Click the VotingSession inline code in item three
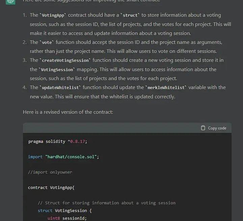The height and width of the screenshot is (221, 243). click(x=57, y=70)
